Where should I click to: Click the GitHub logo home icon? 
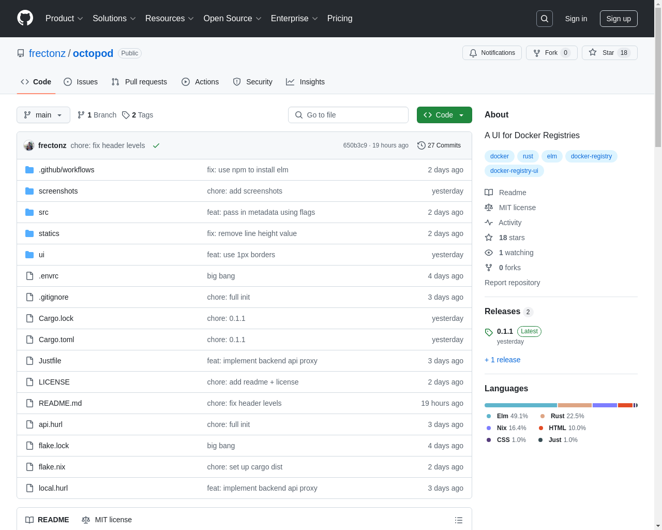pos(25,18)
